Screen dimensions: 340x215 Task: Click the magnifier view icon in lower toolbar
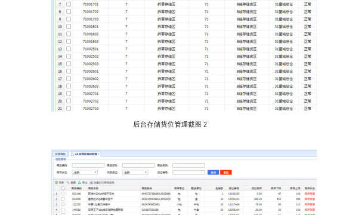pyautogui.click(x=68, y=182)
